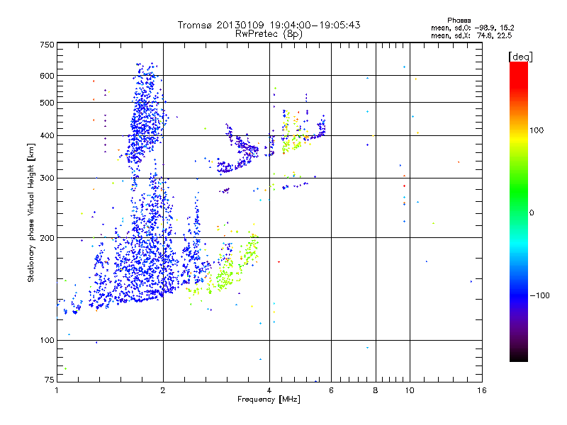This screenshot has height=425, width=567.
Task: Click the 'Stationary phase Virtual Height [km]' label
Action: pos(31,212)
